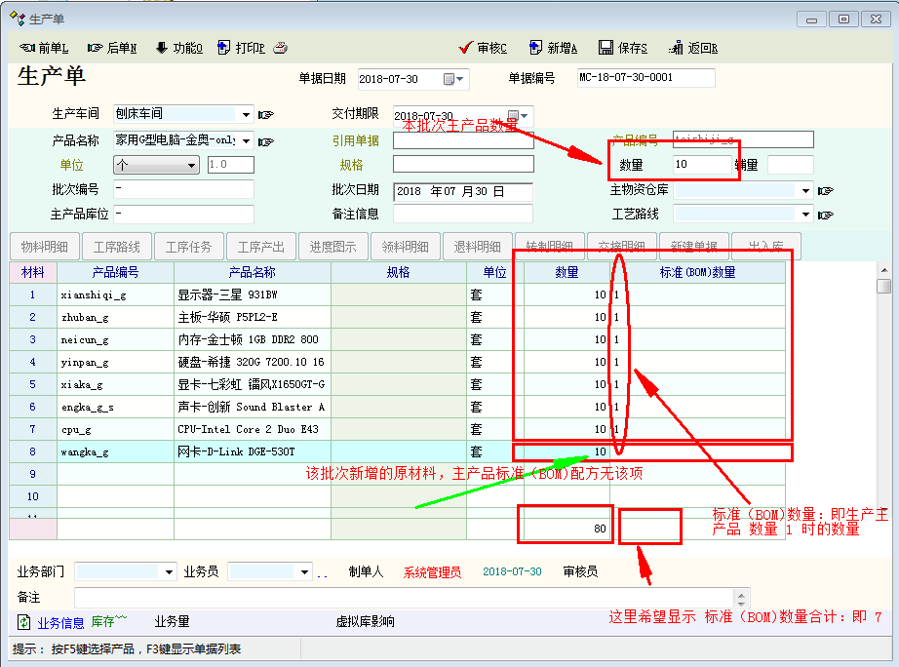Open the 单据日期 calendar dropdown
Image resolution: width=899 pixels, height=667 pixels.
[454, 79]
